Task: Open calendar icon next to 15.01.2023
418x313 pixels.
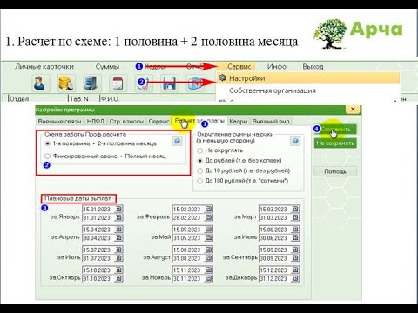Action: [118, 209]
